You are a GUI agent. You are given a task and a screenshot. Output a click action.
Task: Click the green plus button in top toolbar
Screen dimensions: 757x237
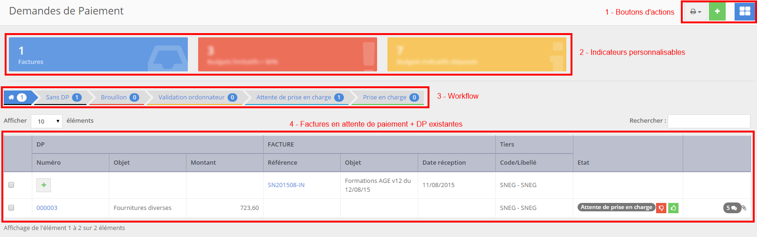click(x=717, y=12)
